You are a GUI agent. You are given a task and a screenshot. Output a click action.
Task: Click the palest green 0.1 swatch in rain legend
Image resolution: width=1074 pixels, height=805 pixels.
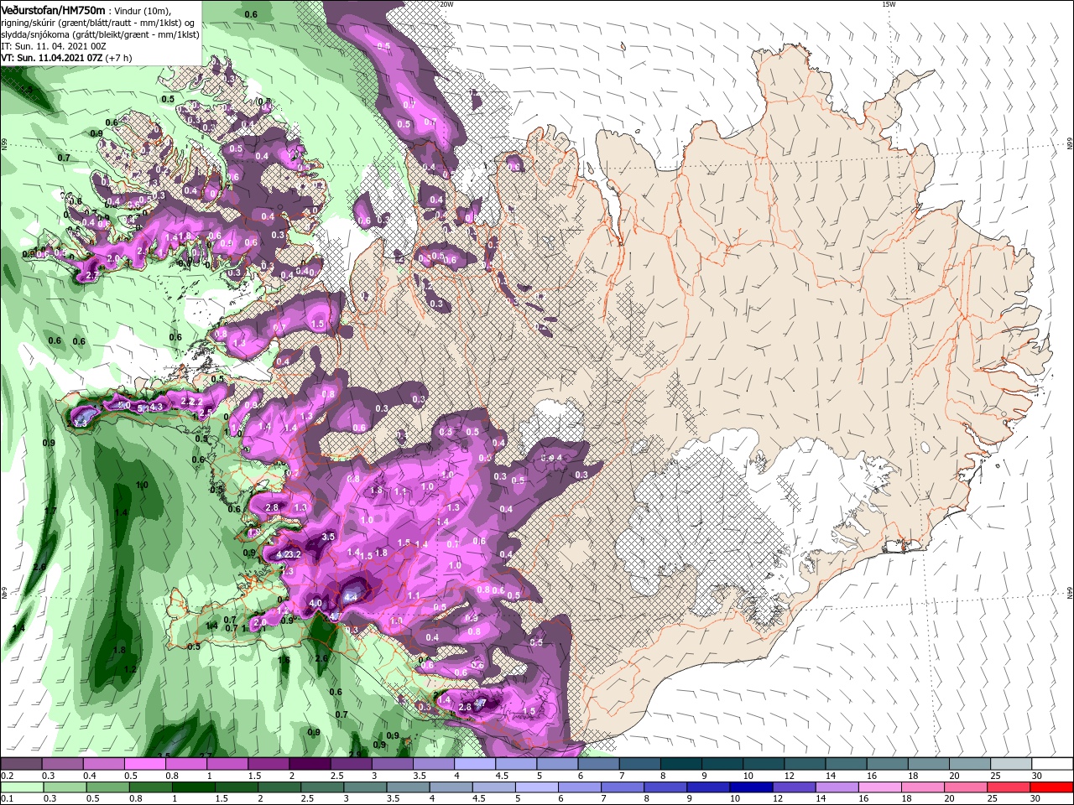tap(21, 787)
